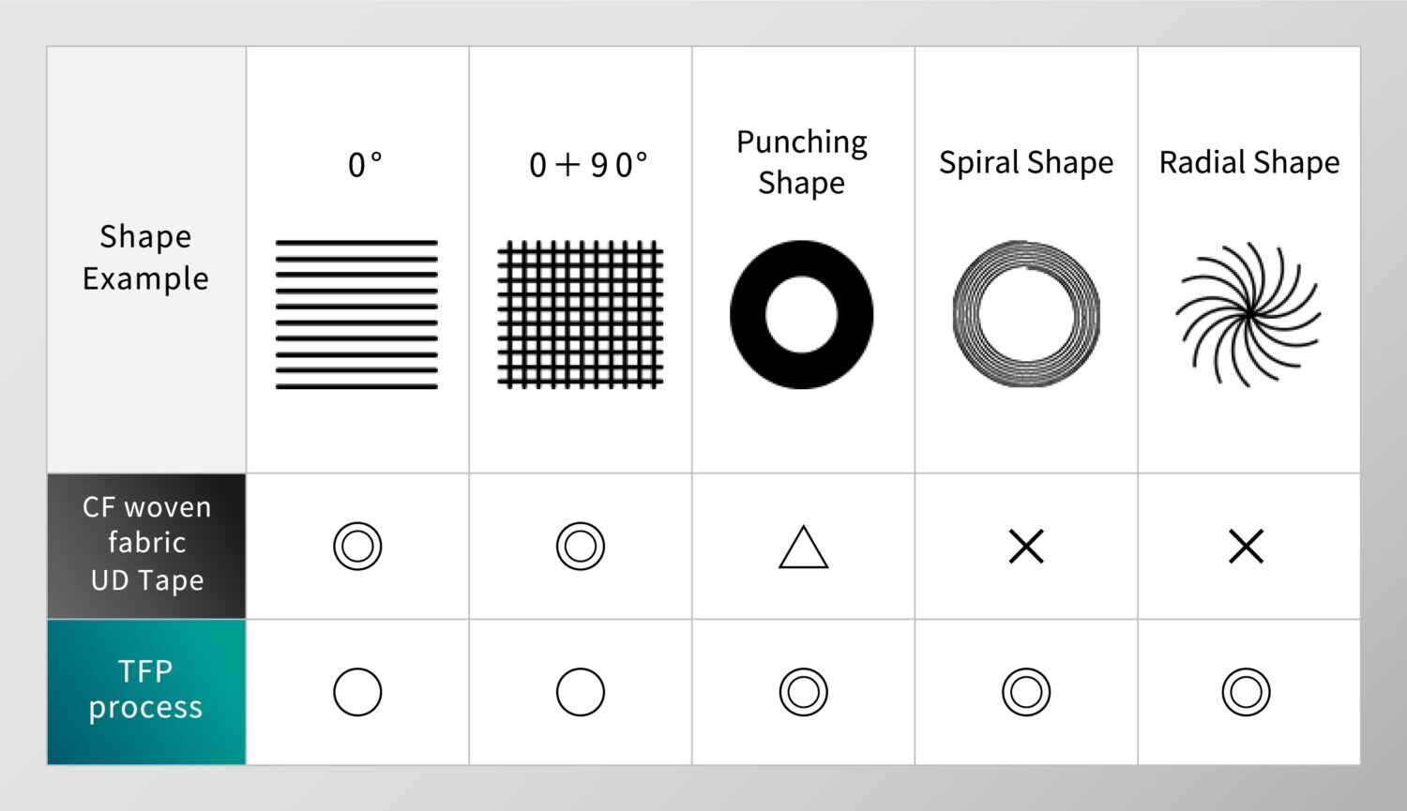This screenshot has height=811, width=1407.
Task: Click single circle for TFP process 0+90°
Action: coord(581,692)
